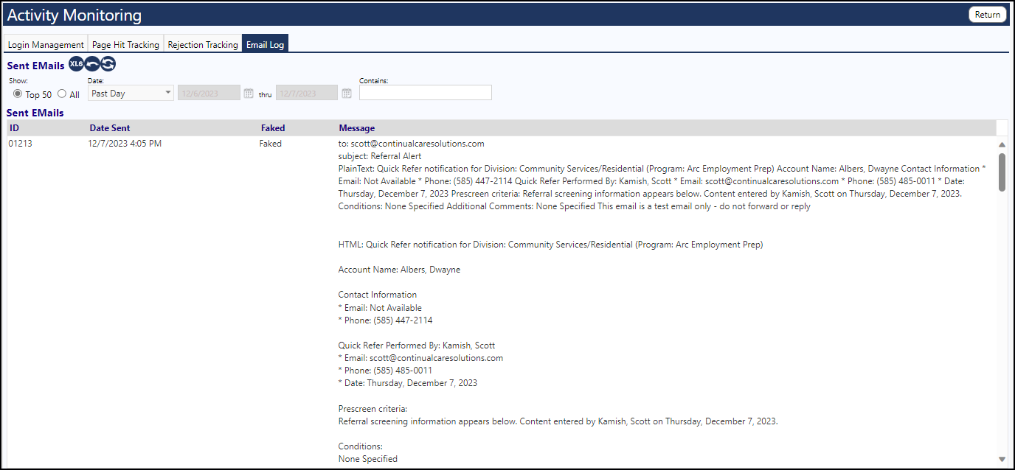Open the calendar picker for the start date
This screenshot has height=470, width=1015.
249,94
